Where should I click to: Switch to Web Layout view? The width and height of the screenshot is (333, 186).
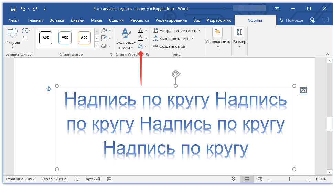260,179
